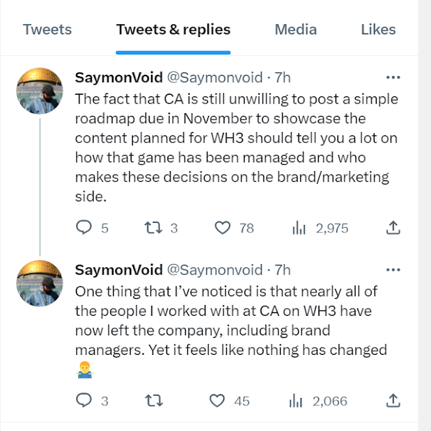This screenshot has height=431, width=431.
Task: Like the tweet with 78 likes
Action: (x=223, y=228)
